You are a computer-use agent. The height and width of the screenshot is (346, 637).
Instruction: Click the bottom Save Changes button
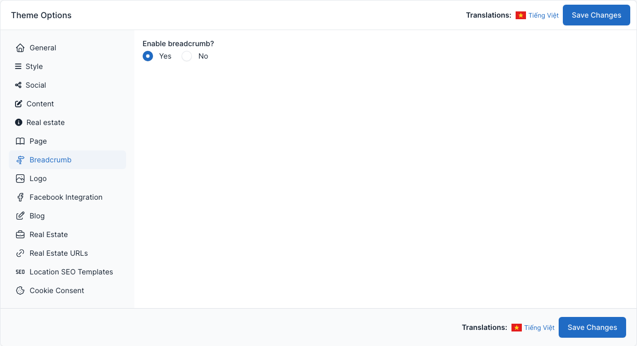[592, 327]
